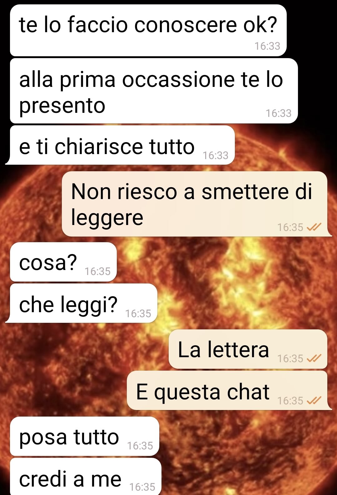Viewport: 337px width, 495px height.
Task: Tap the 16:35 timestamp on 'posa tutto'
Action: click(x=140, y=446)
